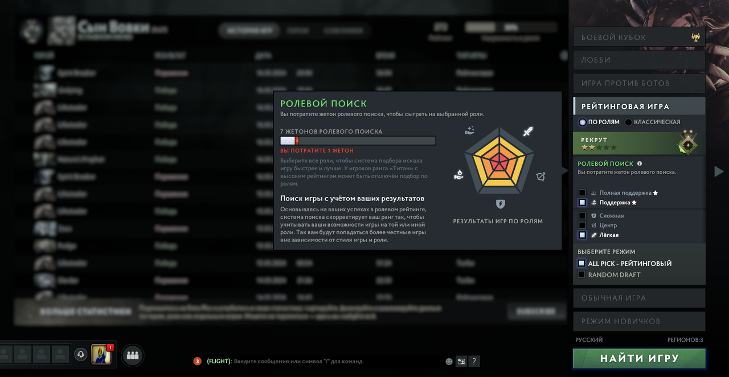Image resolution: width=729 pixels, height=377 pixels.
Task: Check the Random Draft mode checkbox
Action: (x=581, y=274)
